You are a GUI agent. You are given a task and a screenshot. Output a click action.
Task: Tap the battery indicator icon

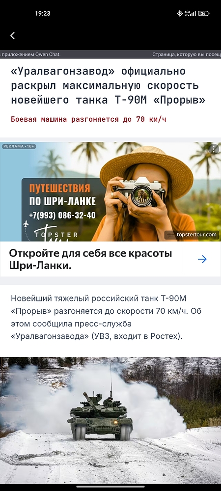(203, 13)
